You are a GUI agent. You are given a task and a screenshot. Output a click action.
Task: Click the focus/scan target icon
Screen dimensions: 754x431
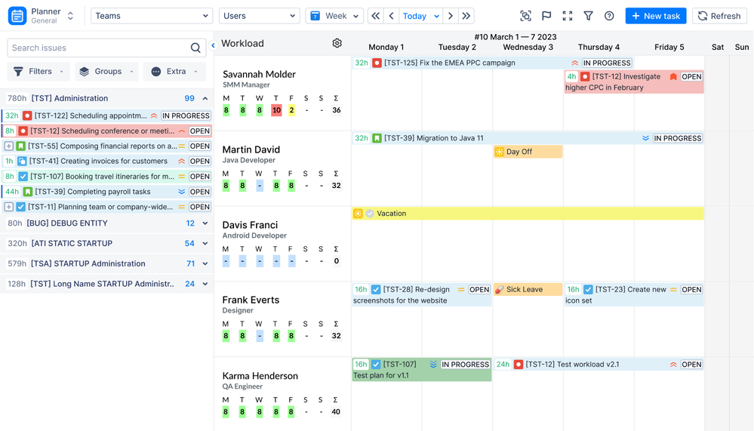tap(525, 16)
